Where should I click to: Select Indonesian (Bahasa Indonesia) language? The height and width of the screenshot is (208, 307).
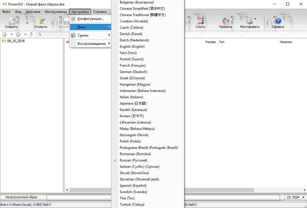(148, 91)
